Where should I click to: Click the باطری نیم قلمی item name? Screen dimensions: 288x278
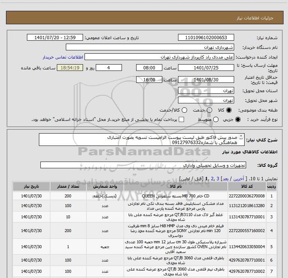coord(175,271)
